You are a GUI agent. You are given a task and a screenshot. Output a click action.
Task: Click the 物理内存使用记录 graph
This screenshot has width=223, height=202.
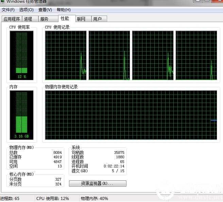[x=131, y=115]
